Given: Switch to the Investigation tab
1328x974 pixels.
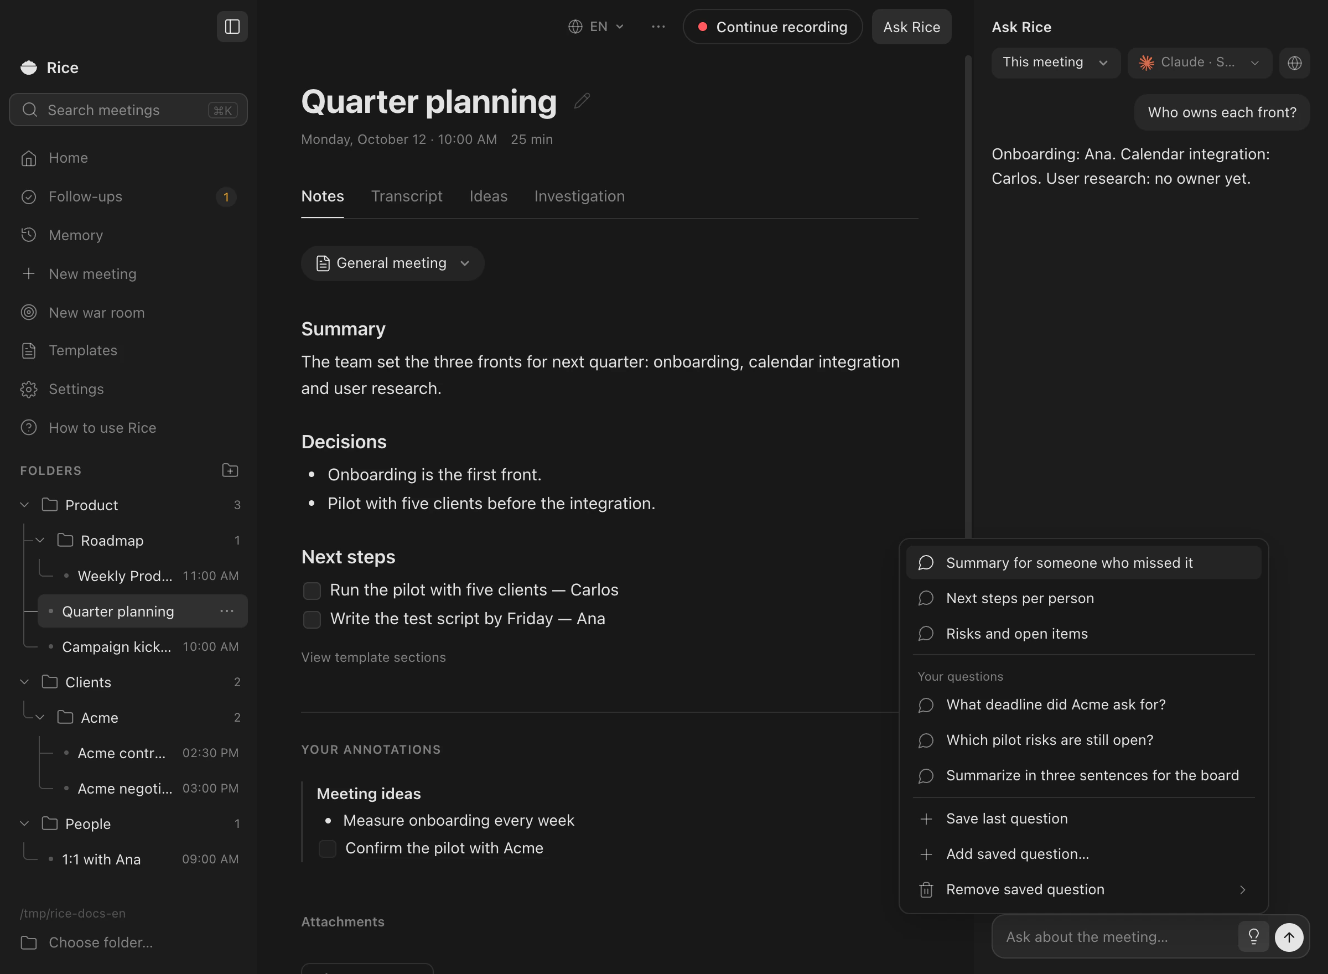Looking at the screenshot, I should (579, 196).
